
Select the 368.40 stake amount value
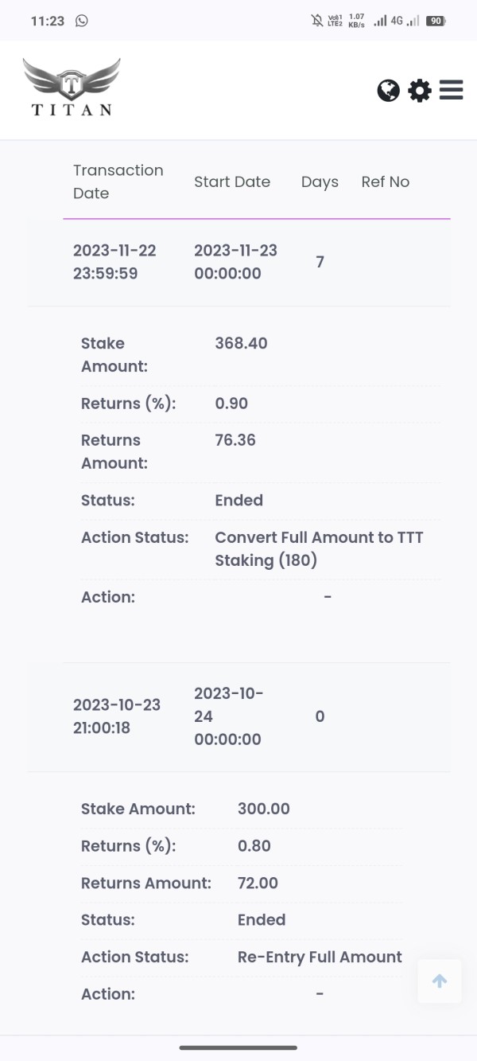241,343
